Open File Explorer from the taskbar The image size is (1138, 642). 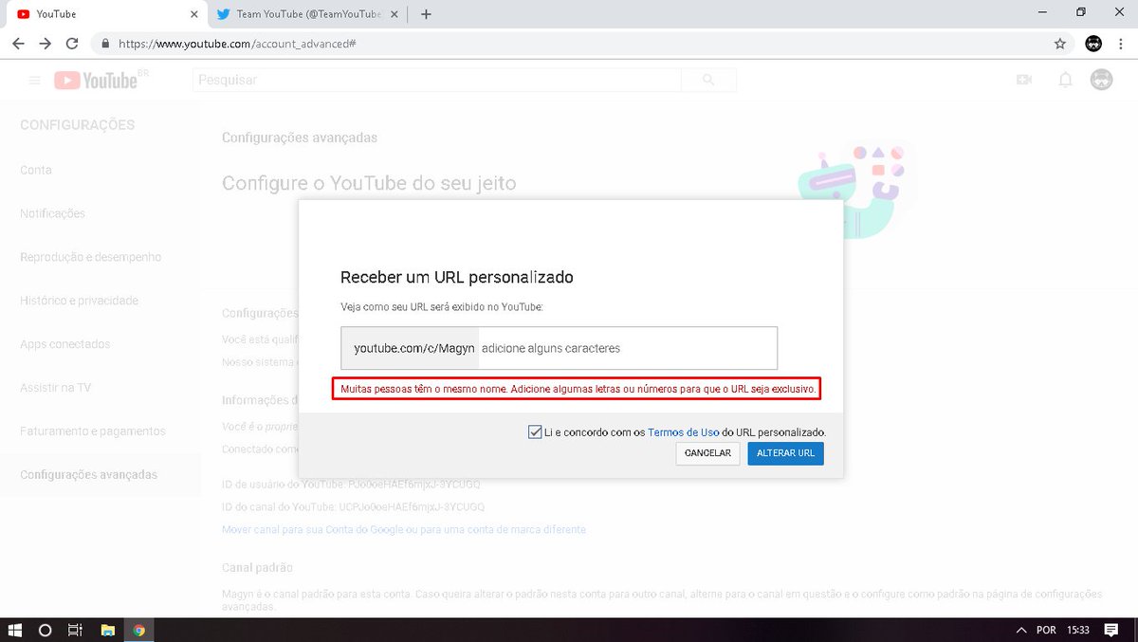coord(108,630)
